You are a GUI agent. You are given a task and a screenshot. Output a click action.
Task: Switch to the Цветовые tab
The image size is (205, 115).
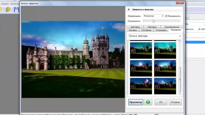[x=135, y=27]
